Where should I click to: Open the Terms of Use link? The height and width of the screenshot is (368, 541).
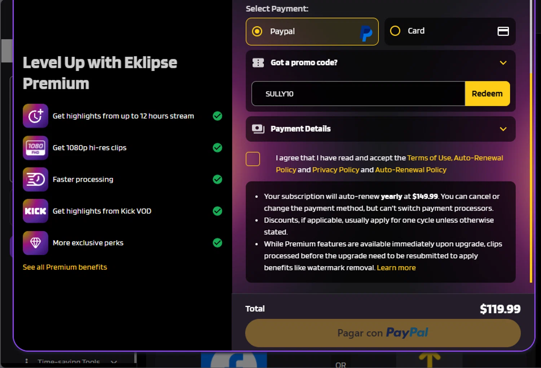tap(429, 158)
